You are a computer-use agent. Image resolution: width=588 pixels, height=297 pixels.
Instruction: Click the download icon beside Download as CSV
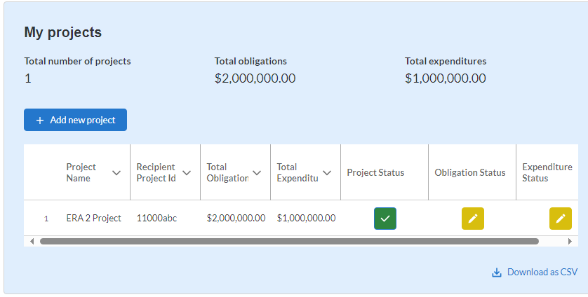497,272
